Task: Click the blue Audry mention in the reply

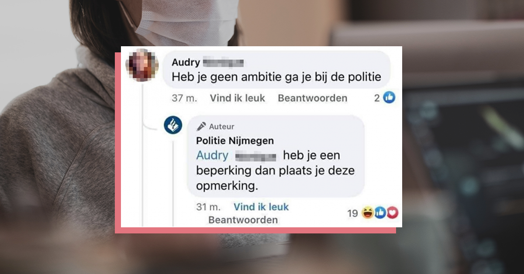Action: click(x=212, y=155)
